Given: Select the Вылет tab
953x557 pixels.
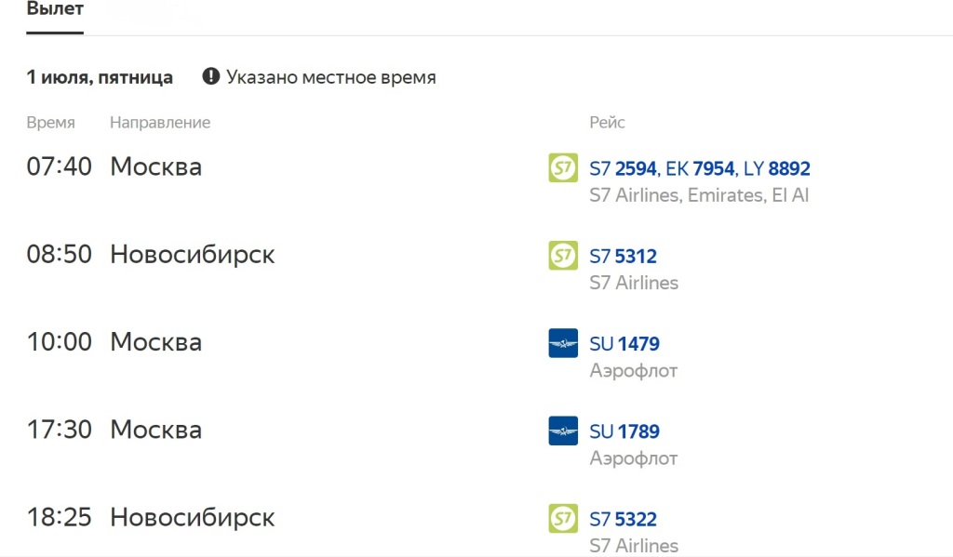Looking at the screenshot, I should point(55,10).
